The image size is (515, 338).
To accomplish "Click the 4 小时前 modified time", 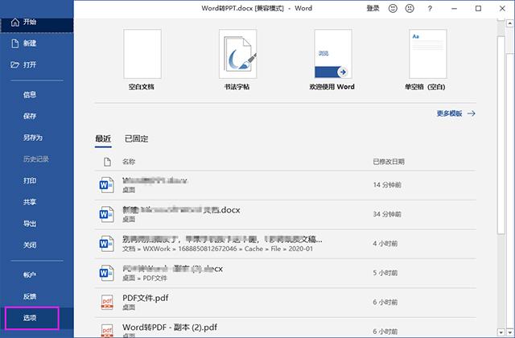I will [x=385, y=244].
